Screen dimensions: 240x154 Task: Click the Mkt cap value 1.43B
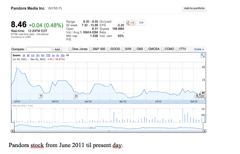[94, 36]
